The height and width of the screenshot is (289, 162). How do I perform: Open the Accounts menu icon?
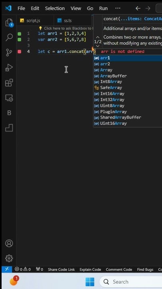(x=9, y=243)
